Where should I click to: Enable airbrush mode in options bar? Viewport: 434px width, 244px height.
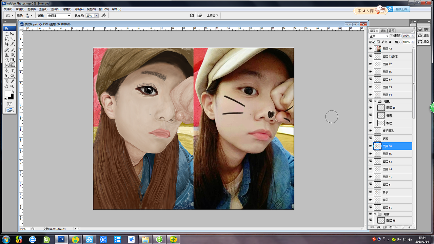(x=104, y=16)
